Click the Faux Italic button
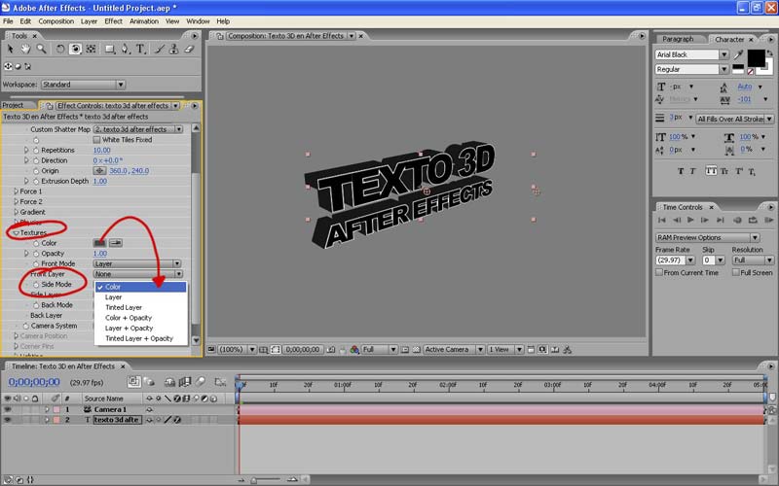 (x=692, y=171)
